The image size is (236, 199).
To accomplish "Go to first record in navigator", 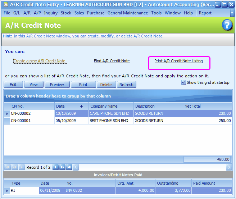I will [8, 167].
